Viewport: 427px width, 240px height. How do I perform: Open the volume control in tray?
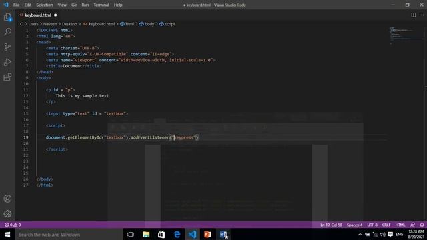point(382,234)
